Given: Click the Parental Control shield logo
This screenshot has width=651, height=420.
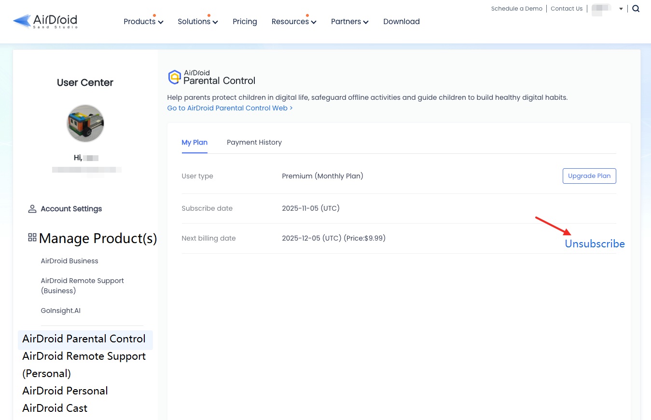Looking at the screenshot, I should [174, 77].
